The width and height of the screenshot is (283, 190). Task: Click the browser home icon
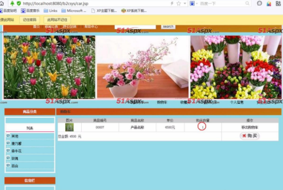(1, 3)
